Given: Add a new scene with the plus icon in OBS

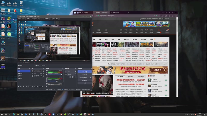Looking at the screenshot, I should [18, 87].
